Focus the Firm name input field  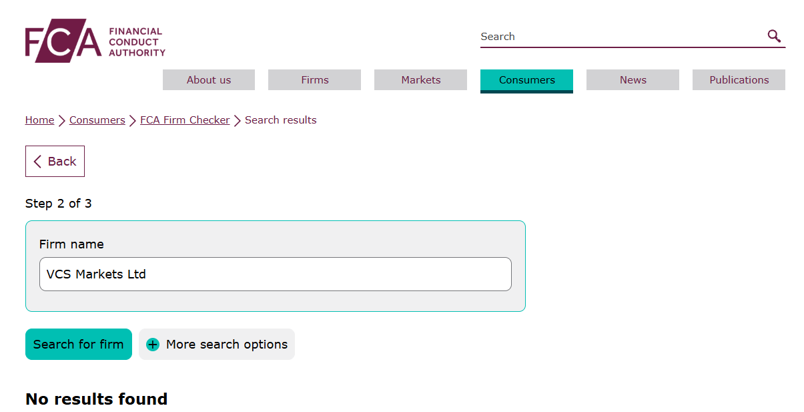pos(276,274)
